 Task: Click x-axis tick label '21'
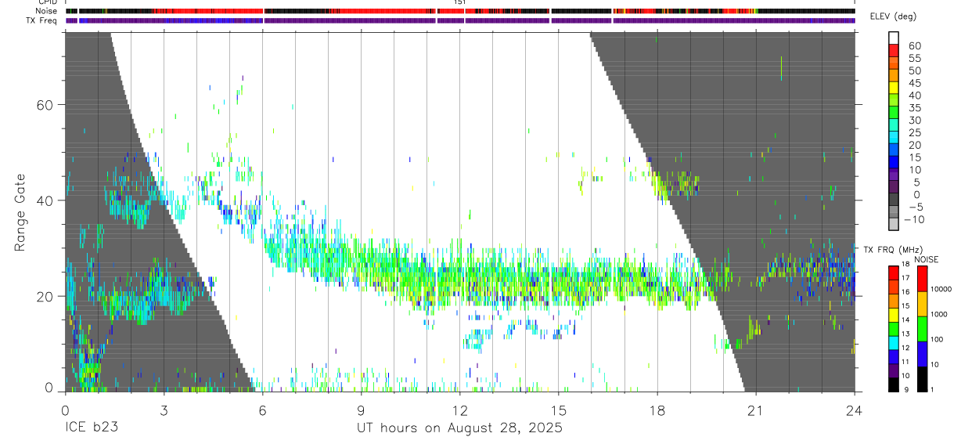coord(756,409)
